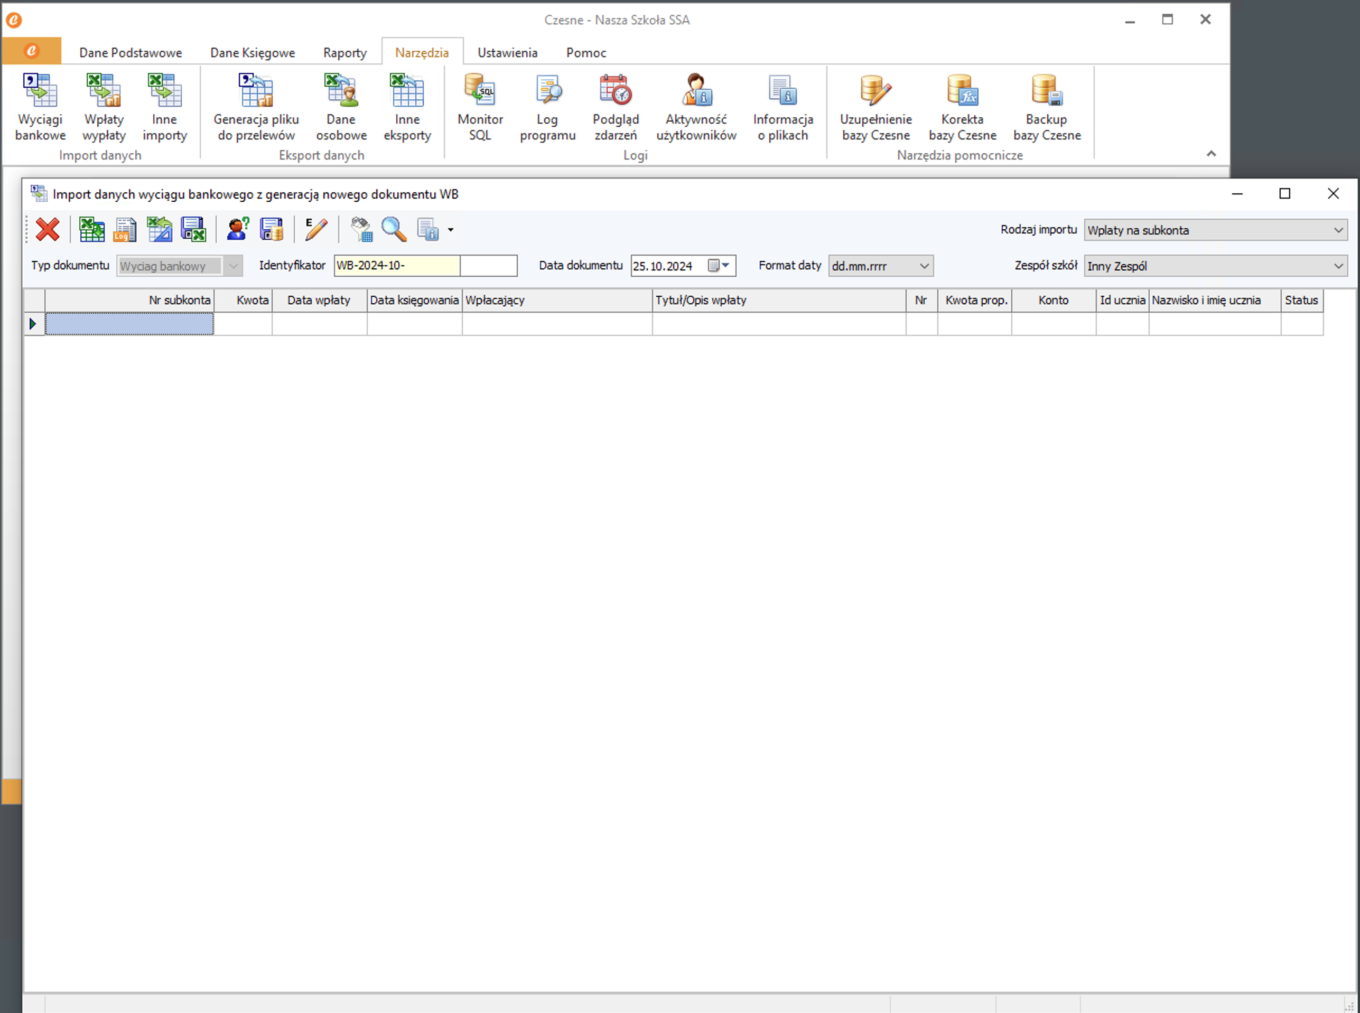Switch to the Raporty ribbon tab

coord(344,53)
